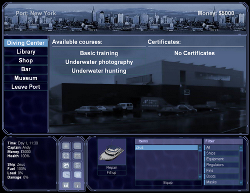Click the Fuel: 100% status line
The width and height of the screenshot is (250, 193).
16,169
